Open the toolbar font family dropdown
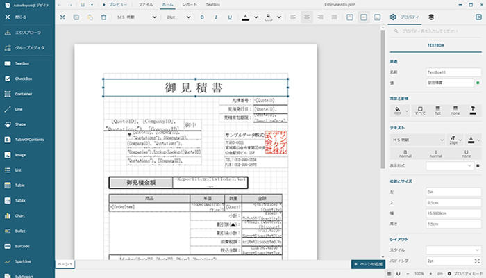 [136, 17]
